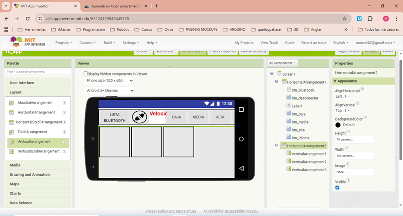Collapse the HorizontalArrangement1 tree node
The image size is (403, 216).
(277, 82)
